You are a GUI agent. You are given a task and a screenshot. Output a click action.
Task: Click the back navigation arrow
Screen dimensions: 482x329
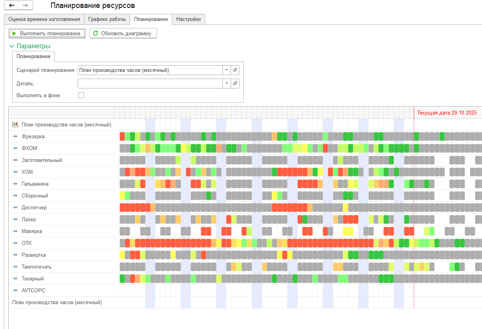(x=11, y=6)
